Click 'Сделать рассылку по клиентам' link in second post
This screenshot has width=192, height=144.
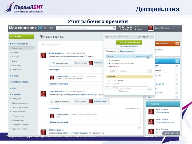[81, 94]
